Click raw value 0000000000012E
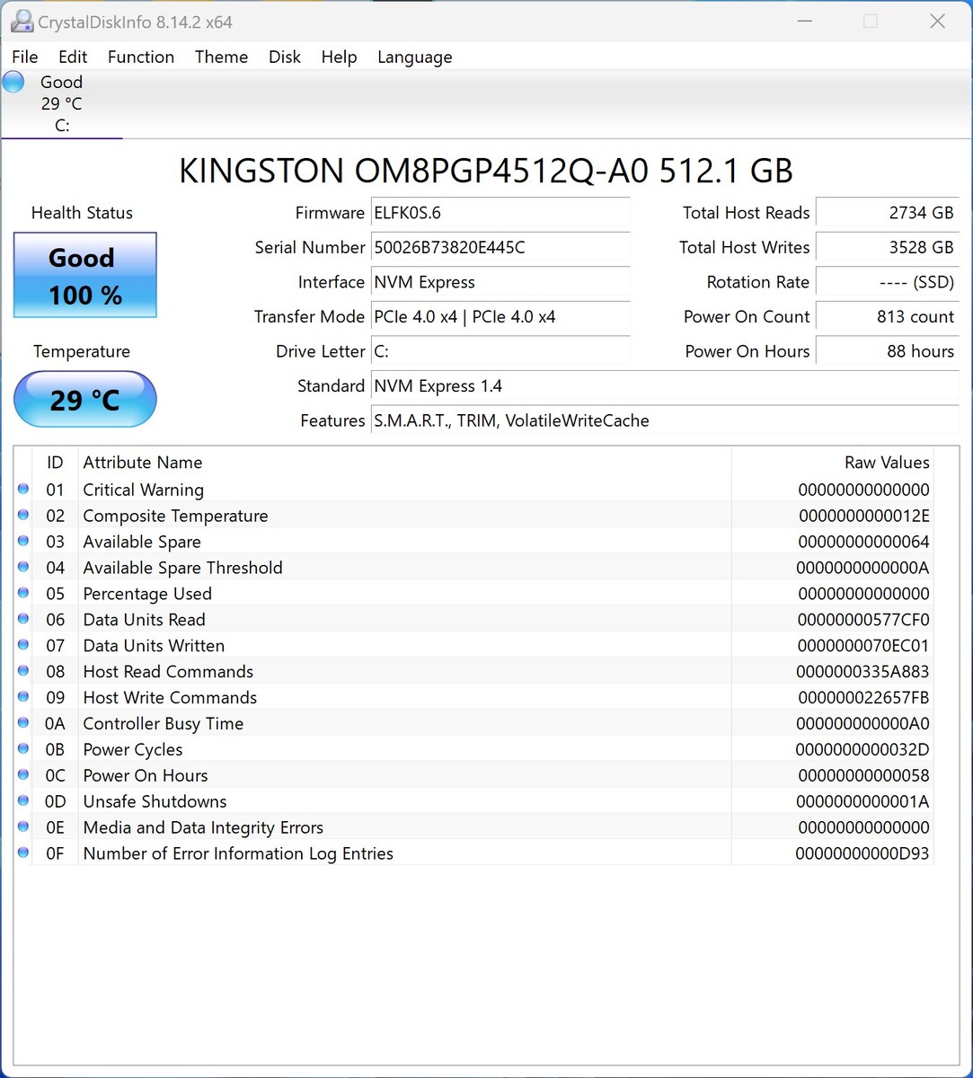The width and height of the screenshot is (973, 1078). tap(864, 516)
